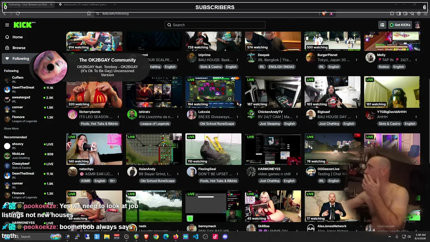The height and width of the screenshot is (242, 430).
Task: Open options menu for YTGBigDavidAHHH's stream
Action: [416, 117]
